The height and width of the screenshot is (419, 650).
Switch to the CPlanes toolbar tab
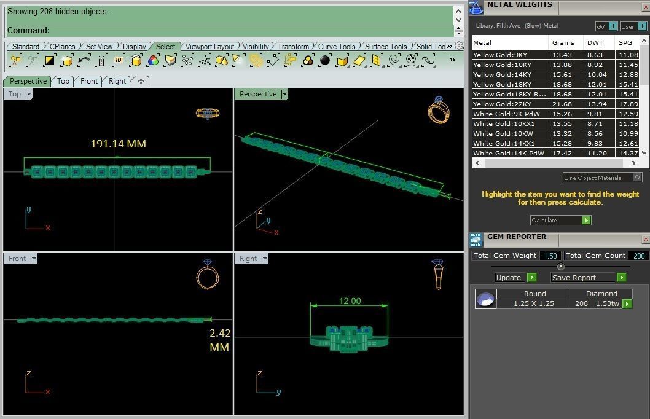point(62,47)
